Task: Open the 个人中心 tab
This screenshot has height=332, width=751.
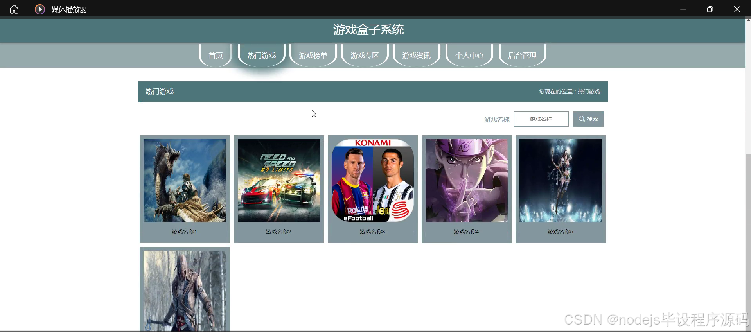Action: pos(469,55)
